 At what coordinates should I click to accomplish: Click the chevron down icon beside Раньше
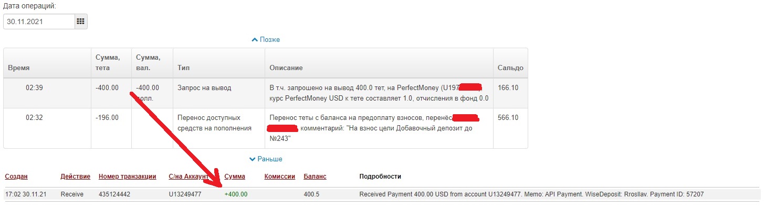tap(253, 159)
